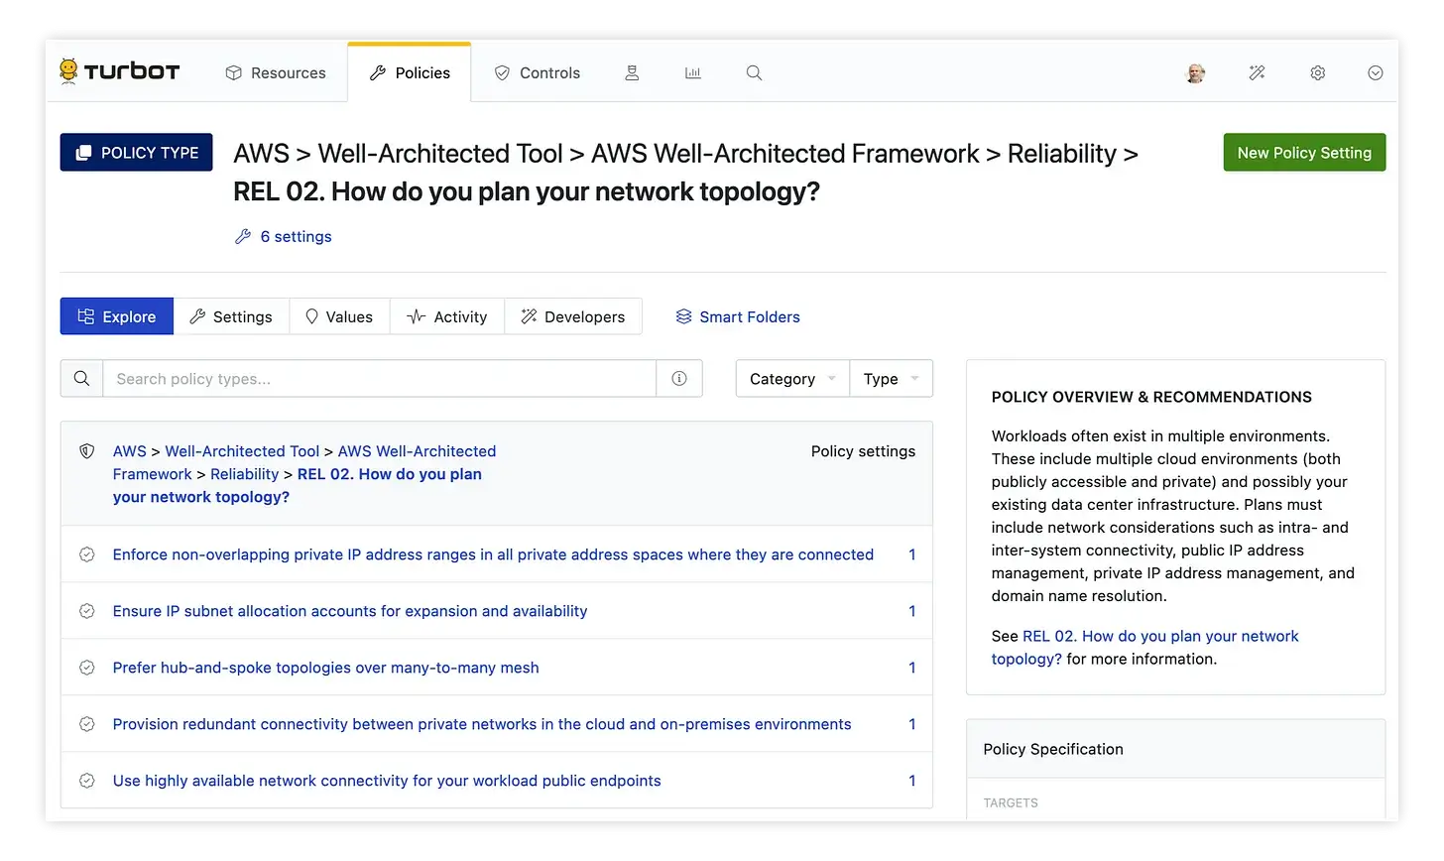Open Provision redundant connectivity policy

pos(482,724)
